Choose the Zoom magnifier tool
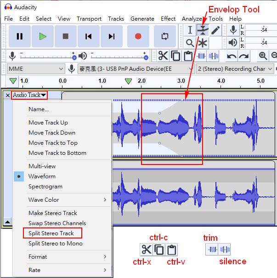 (190, 43)
